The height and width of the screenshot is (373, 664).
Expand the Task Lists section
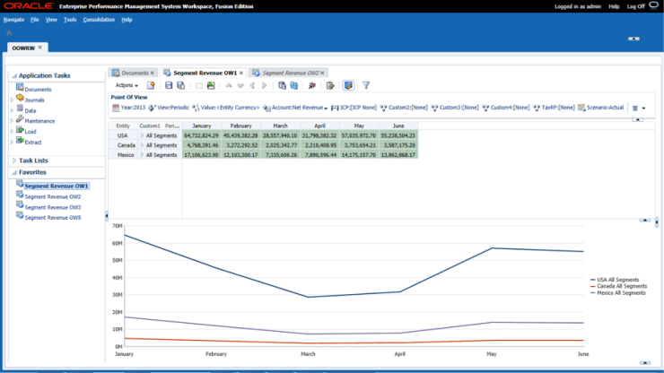pos(13,160)
